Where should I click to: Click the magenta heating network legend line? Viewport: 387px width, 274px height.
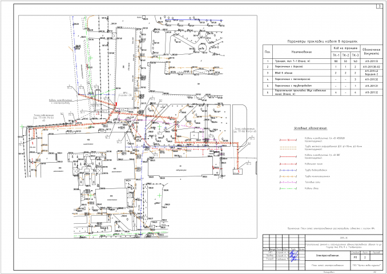288,183
